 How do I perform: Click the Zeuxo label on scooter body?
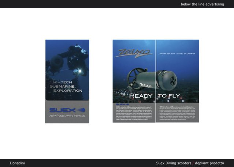click(145, 84)
